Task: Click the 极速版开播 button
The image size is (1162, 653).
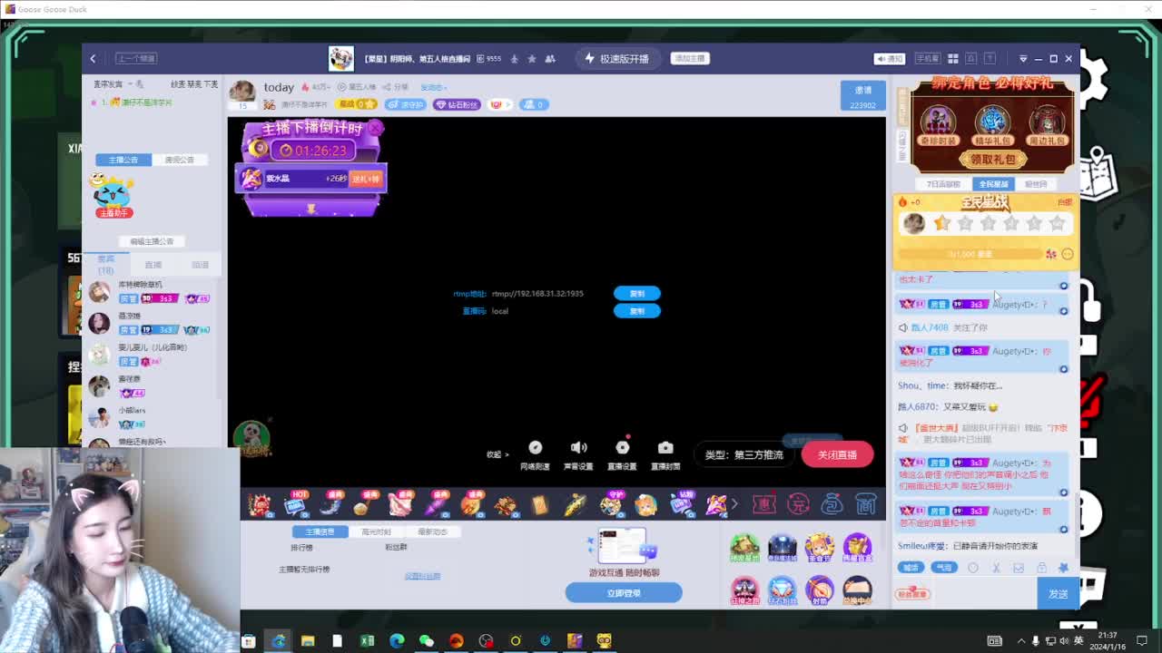Action: click(617, 59)
